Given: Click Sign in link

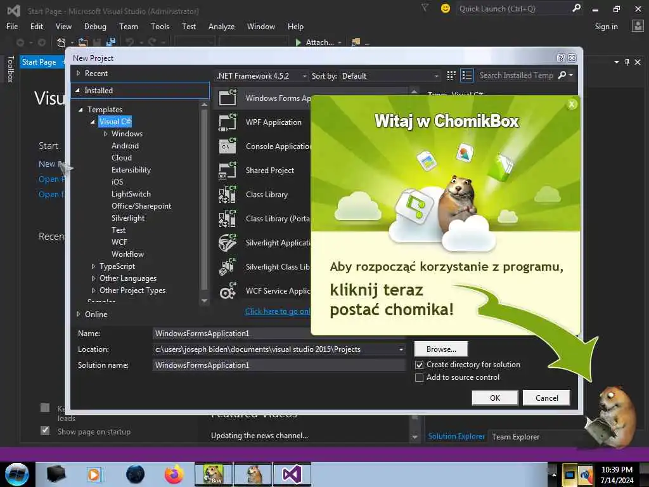Looking at the screenshot, I should pyautogui.click(x=606, y=27).
